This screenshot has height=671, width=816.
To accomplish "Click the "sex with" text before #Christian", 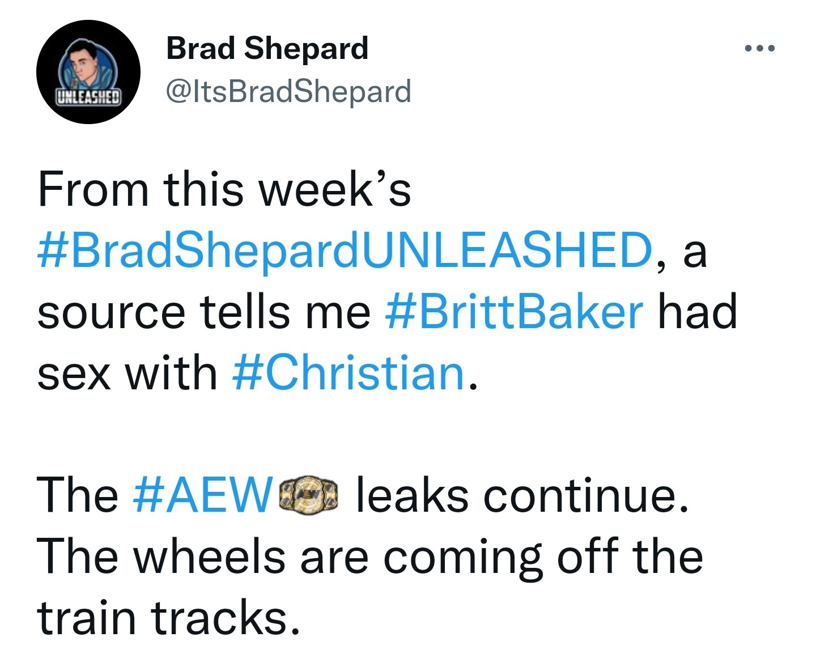I will click(x=127, y=373).
